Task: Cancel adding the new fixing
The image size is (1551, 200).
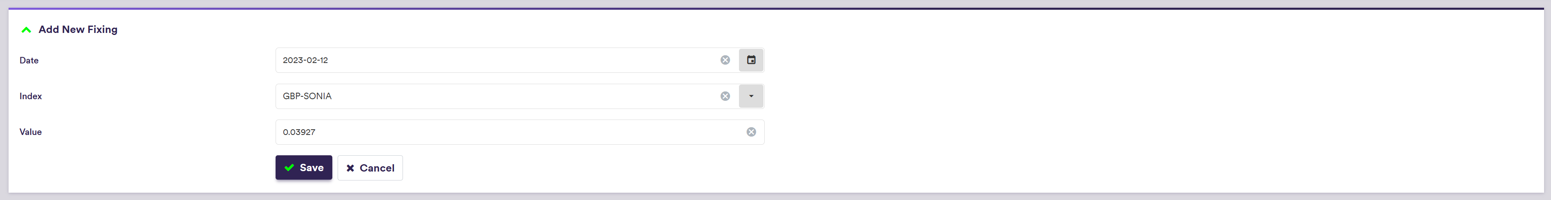Action: [x=370, y=168]
